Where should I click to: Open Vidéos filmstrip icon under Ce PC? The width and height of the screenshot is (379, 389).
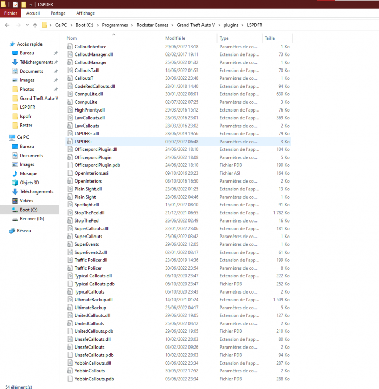point(15,201)
